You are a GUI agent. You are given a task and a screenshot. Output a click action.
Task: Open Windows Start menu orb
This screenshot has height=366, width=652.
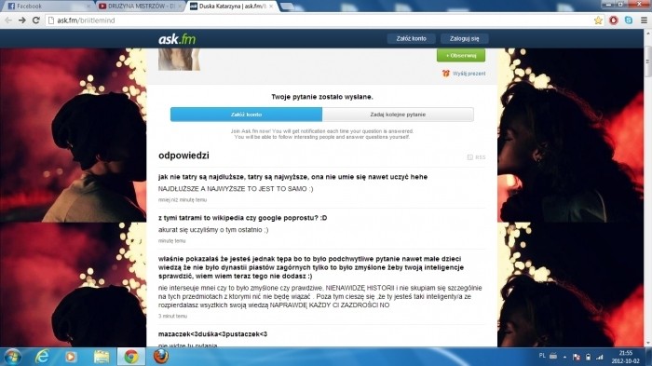click(12, 357)
